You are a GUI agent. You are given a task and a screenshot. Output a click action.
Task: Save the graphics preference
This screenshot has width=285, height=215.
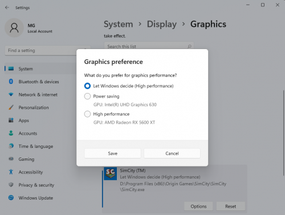[113, 153]
